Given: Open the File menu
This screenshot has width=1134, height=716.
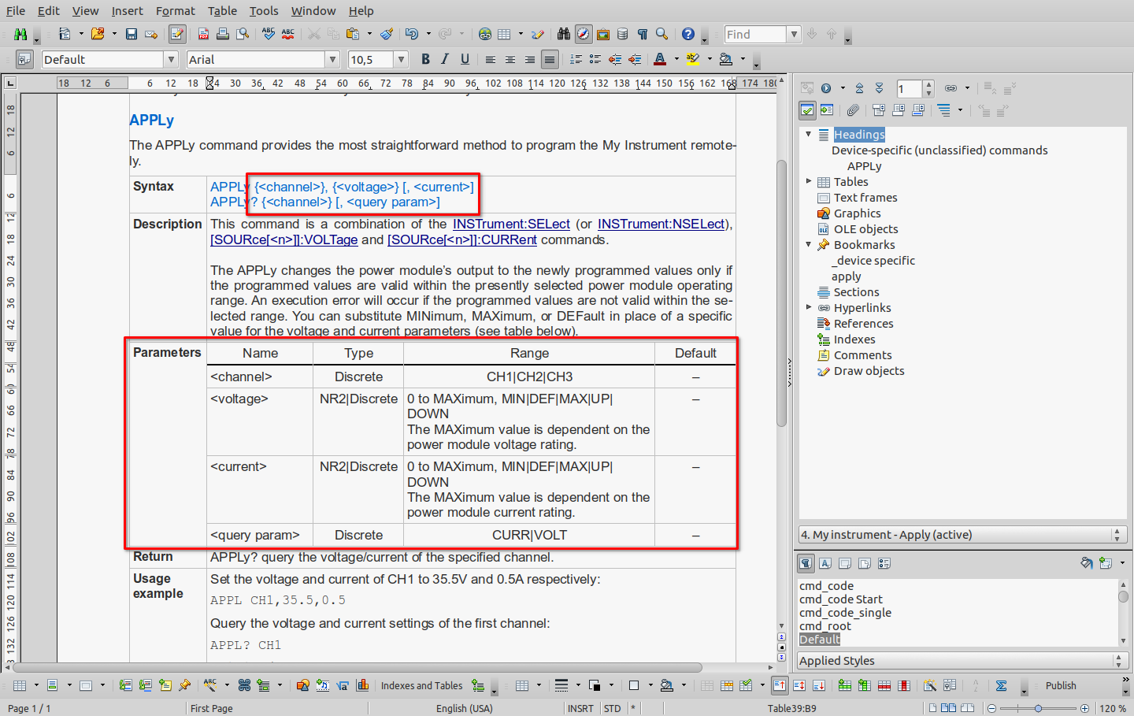Looking at the screenshot, I should click(x=16, y=11).
